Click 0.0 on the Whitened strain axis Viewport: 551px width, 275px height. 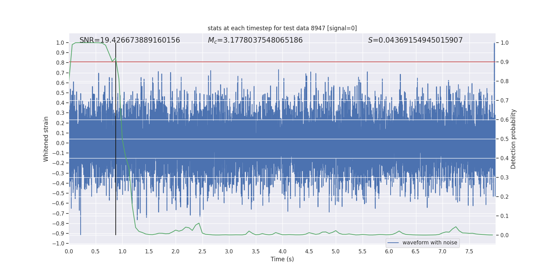click(x=60, y=143)
